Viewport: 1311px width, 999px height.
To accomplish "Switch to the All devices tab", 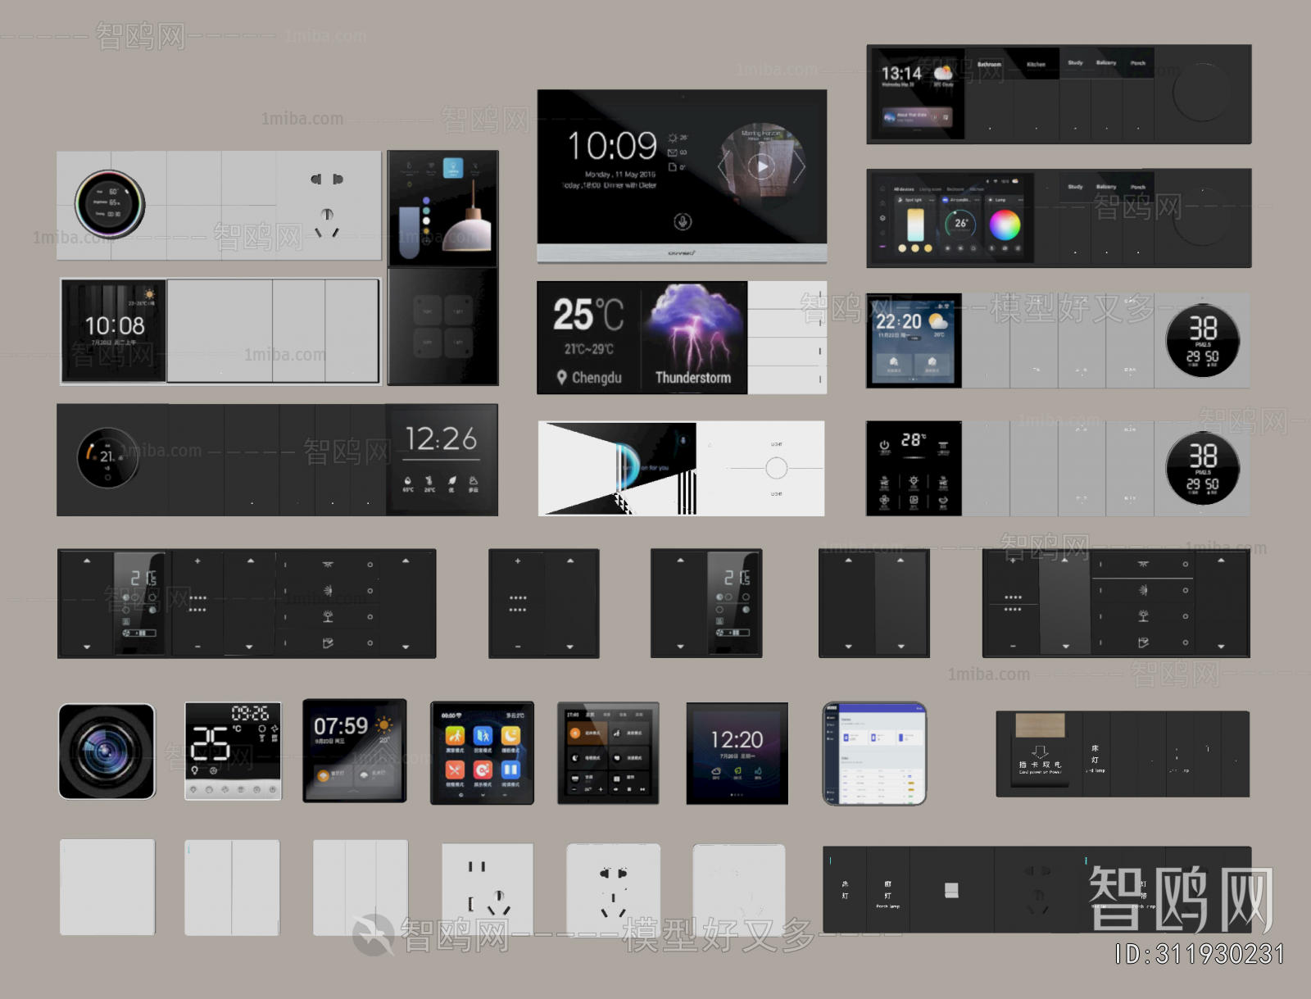I will pyautogui.click(x=904, y=189).
